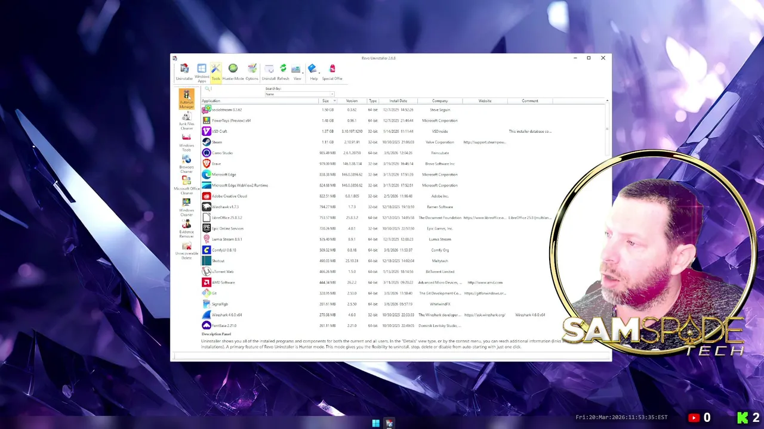
Task: Sort by the Type column header
Action: [x=373, y=101]
